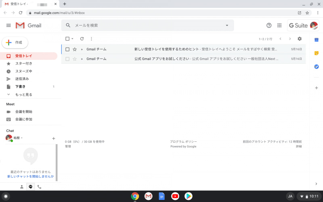Start a new chat with the plus icon
The height and width of the screenshot is (202, 323).
(54, 139)
